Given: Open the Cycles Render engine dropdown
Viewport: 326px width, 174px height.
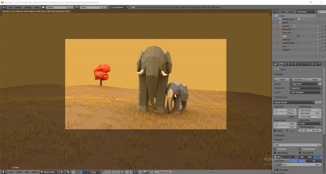Looking at the screenshot, I should 119,7.
